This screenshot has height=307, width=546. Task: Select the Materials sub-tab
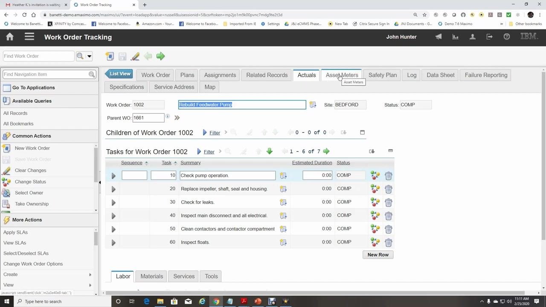[x=152, y=276]
